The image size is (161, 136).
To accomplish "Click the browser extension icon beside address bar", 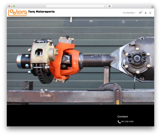I will coord(109,6).
